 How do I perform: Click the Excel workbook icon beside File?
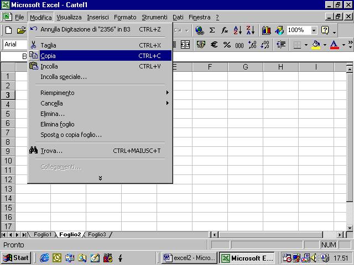coord(7,17)
